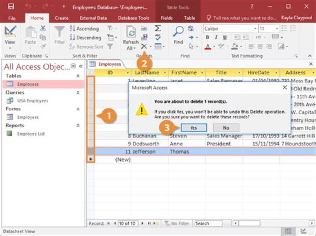The width and height of the screenshot is (316, 236).
Task: Click the Find magnifying glass icon
Action: [x=178, y=32]
